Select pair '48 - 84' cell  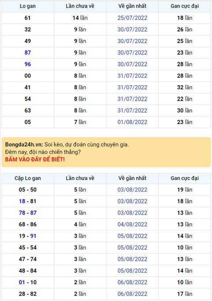tap(28, 271)
